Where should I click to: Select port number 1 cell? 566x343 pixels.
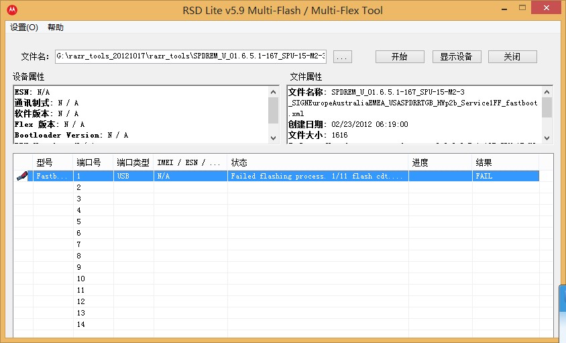pos(93,176)
